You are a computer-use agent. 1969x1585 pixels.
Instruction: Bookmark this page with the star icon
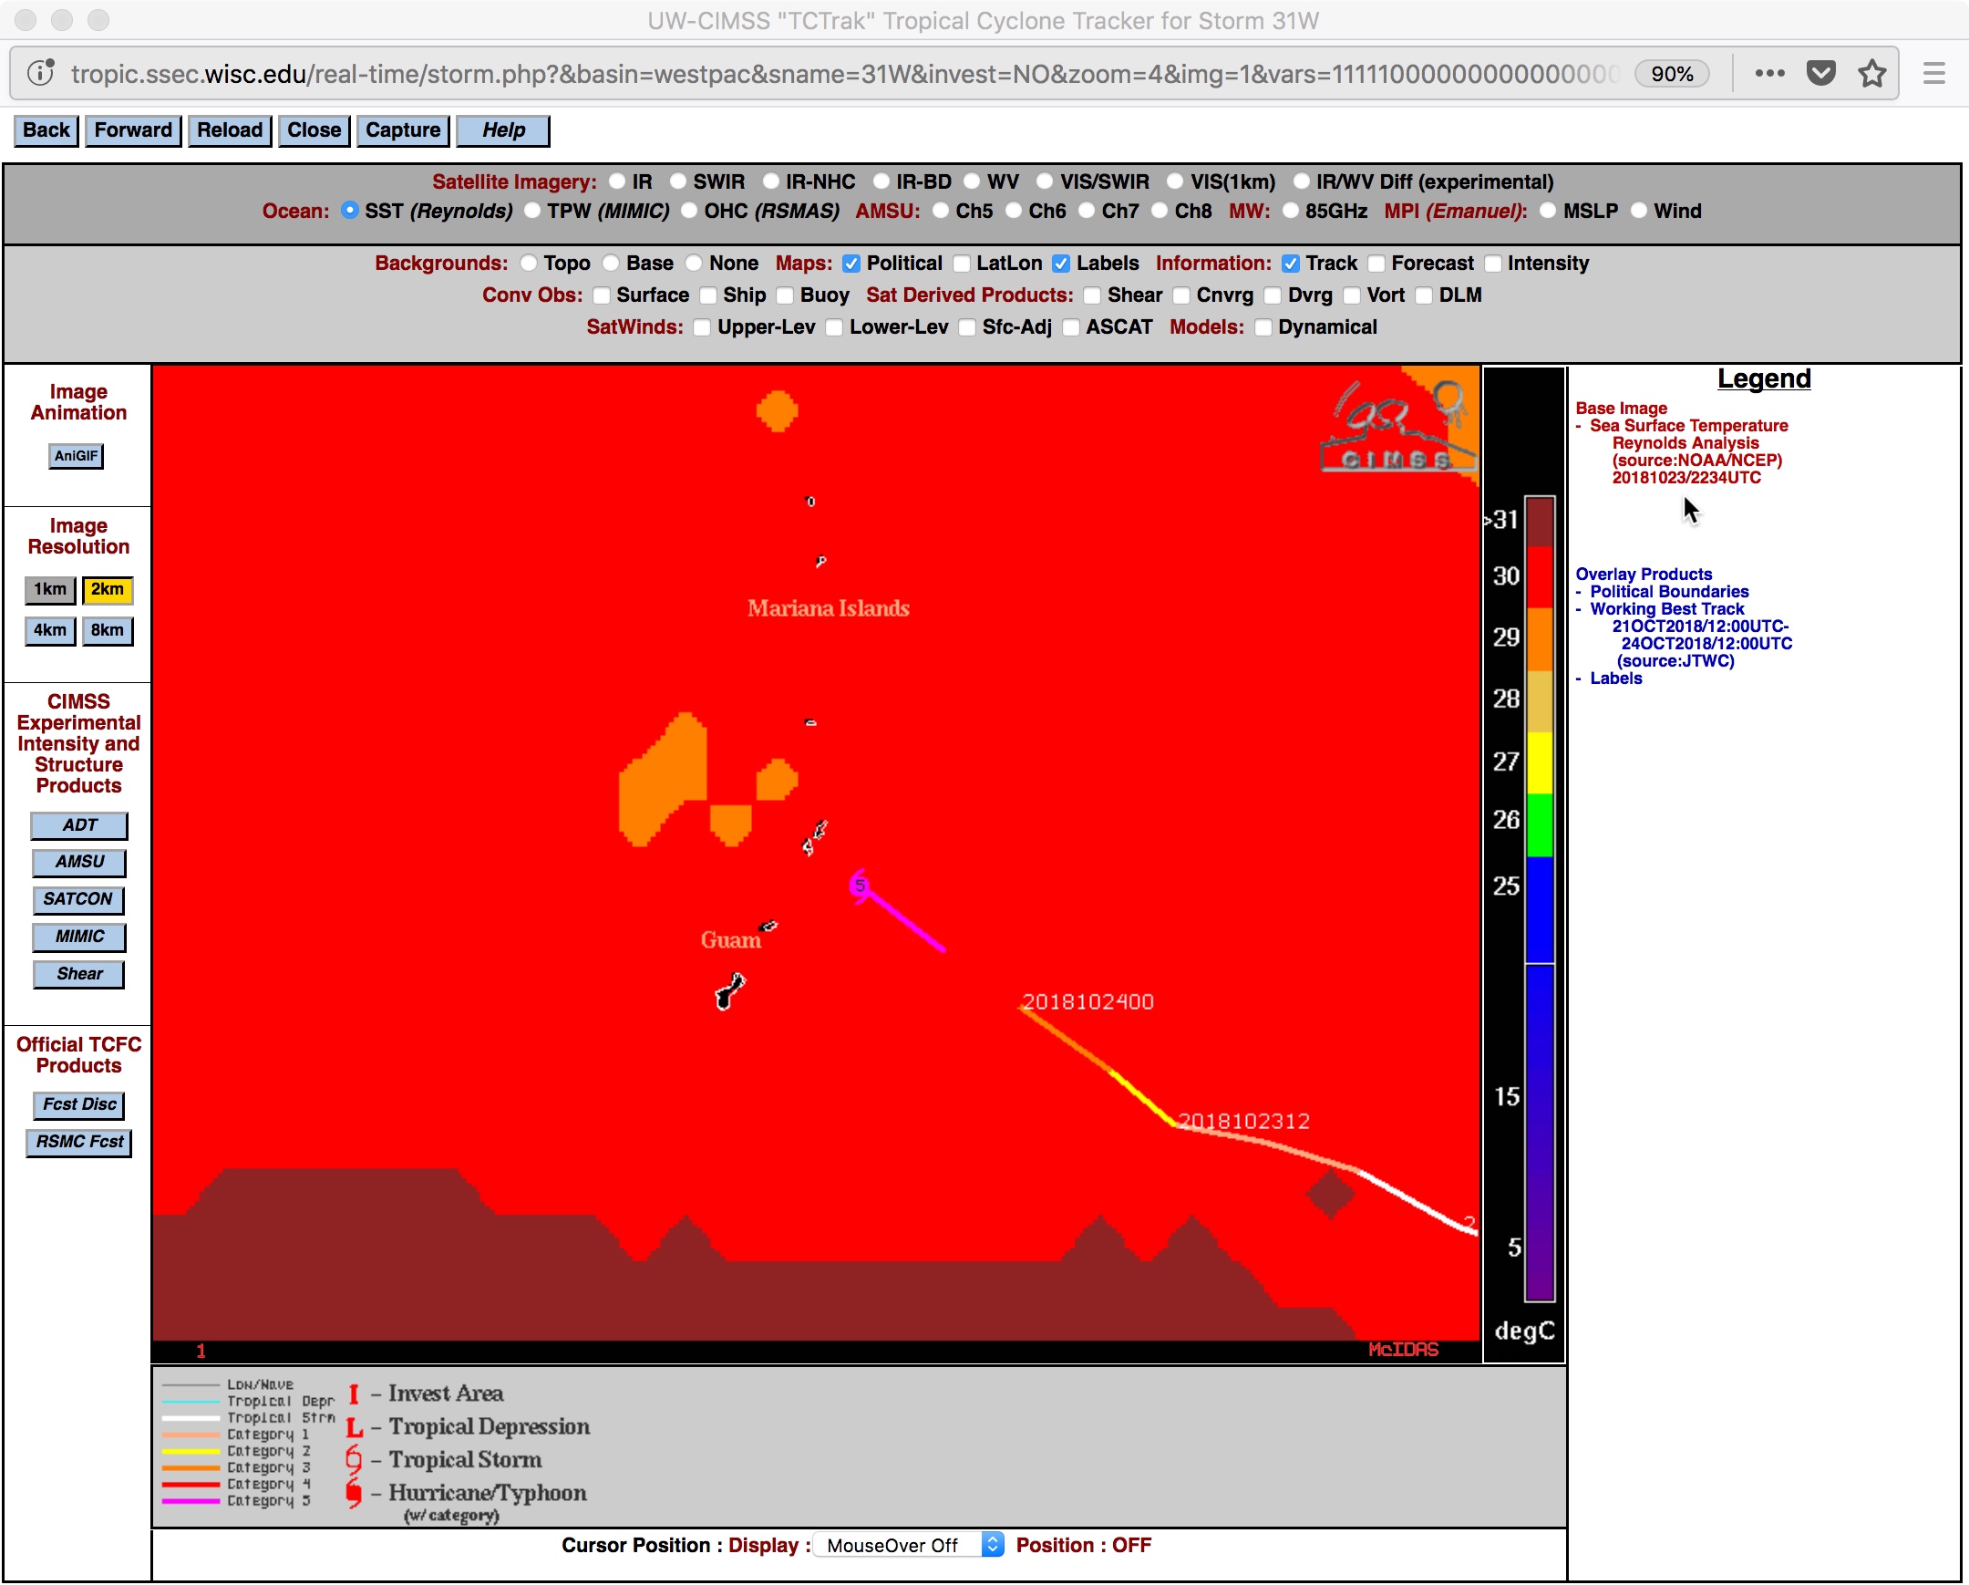[x=1871, y=73]
